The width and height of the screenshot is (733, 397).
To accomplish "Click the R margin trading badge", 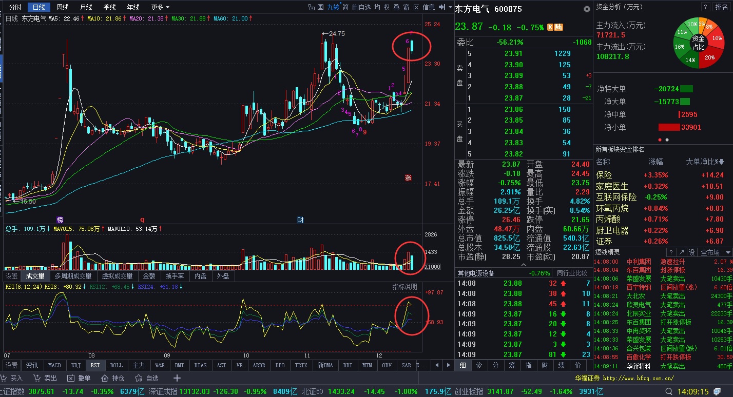I will pos(550,27).
